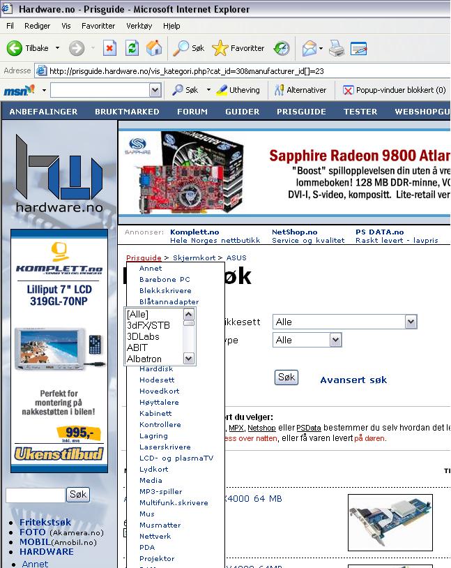The width and height of the screenshot is (451, 568).
Task: Click the Søk magnifier toolbar button
Action: click(x=188, y=48)
